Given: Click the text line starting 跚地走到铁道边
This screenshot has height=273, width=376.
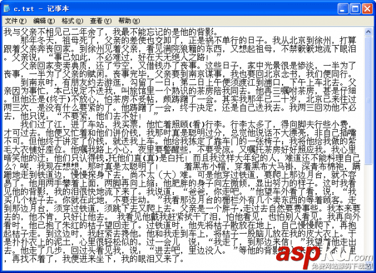Looking at the screenshot, I should (x=180, y=174).
